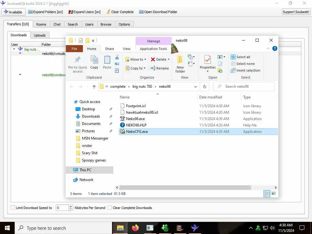The image size is (312, 234).
Task: Enable Clear Complete Downloads checkbox
Action: point(109,208)
